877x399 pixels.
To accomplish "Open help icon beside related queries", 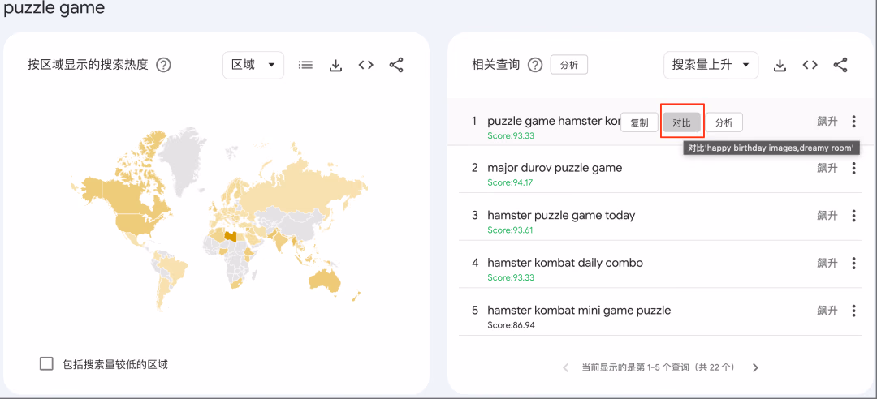I will 535,66.
